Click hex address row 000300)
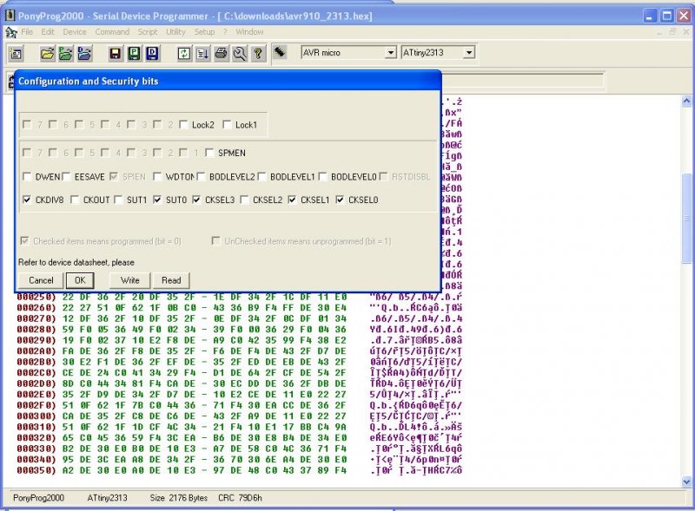 (x=36, y=416)
